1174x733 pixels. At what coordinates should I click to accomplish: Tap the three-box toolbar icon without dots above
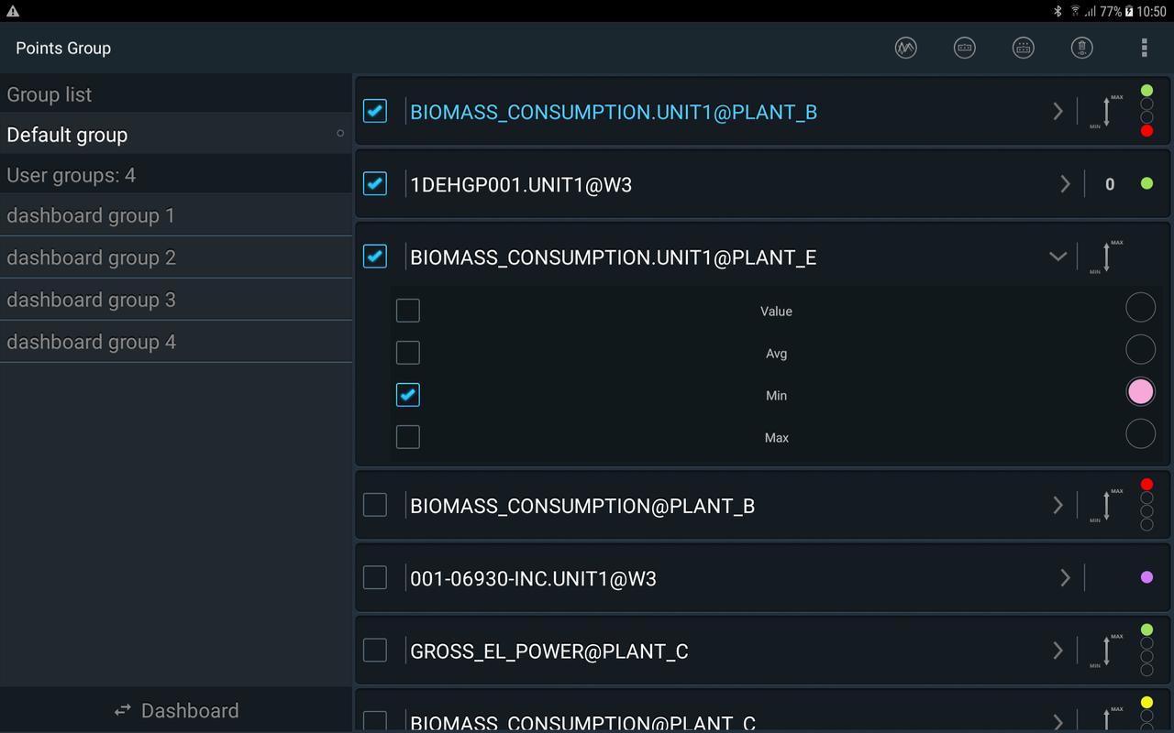[965, 48]
